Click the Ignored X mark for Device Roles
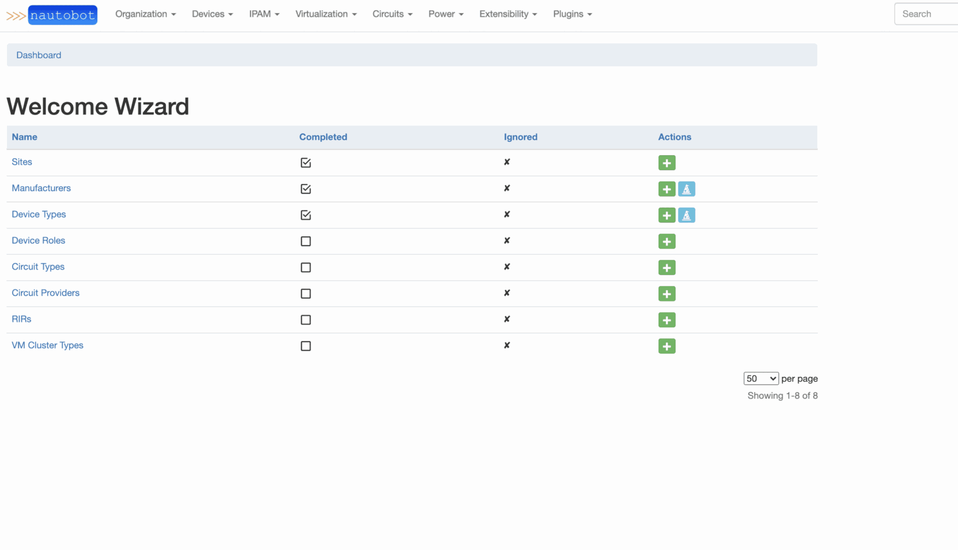Screen dimensions: 958x550 click(x=507, y=241)
